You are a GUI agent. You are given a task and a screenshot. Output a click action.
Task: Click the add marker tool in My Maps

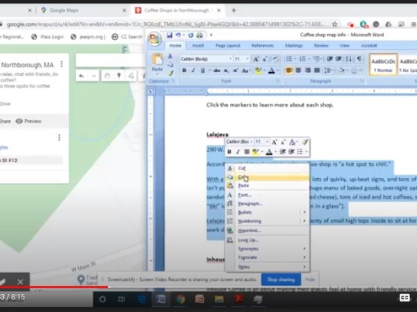pyautogui.click(x=119, y=76)
